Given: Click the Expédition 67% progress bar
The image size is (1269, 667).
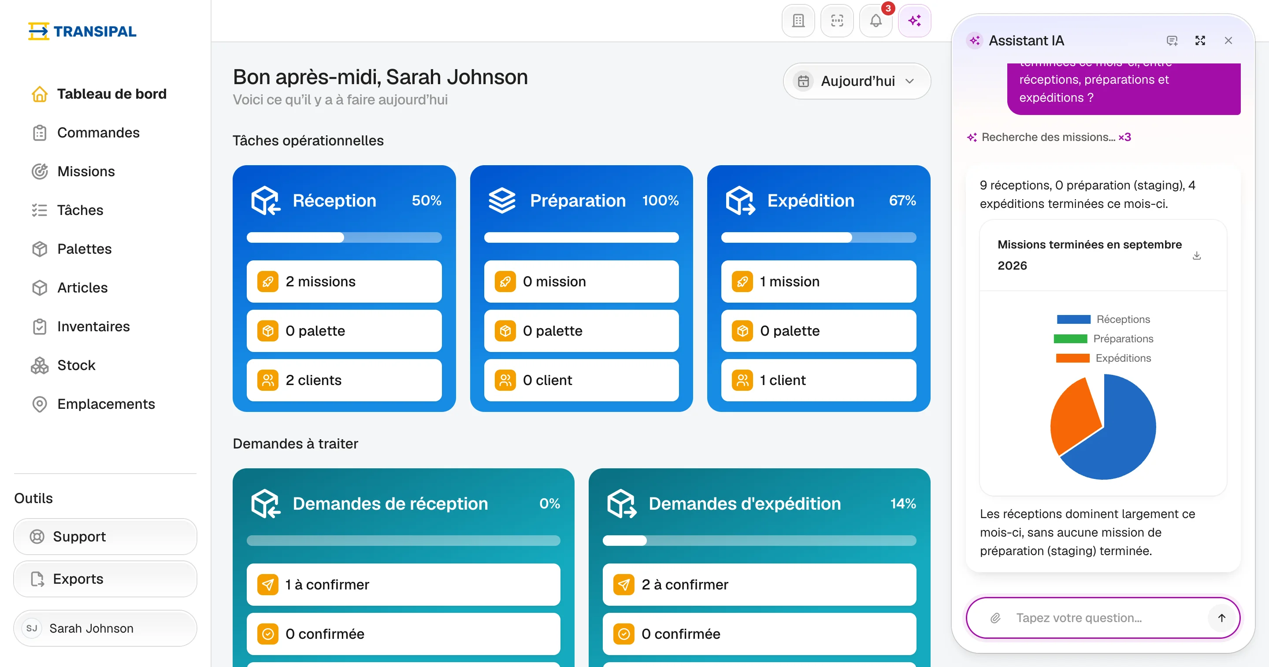Looking at the screenshot, I should 819,237.
